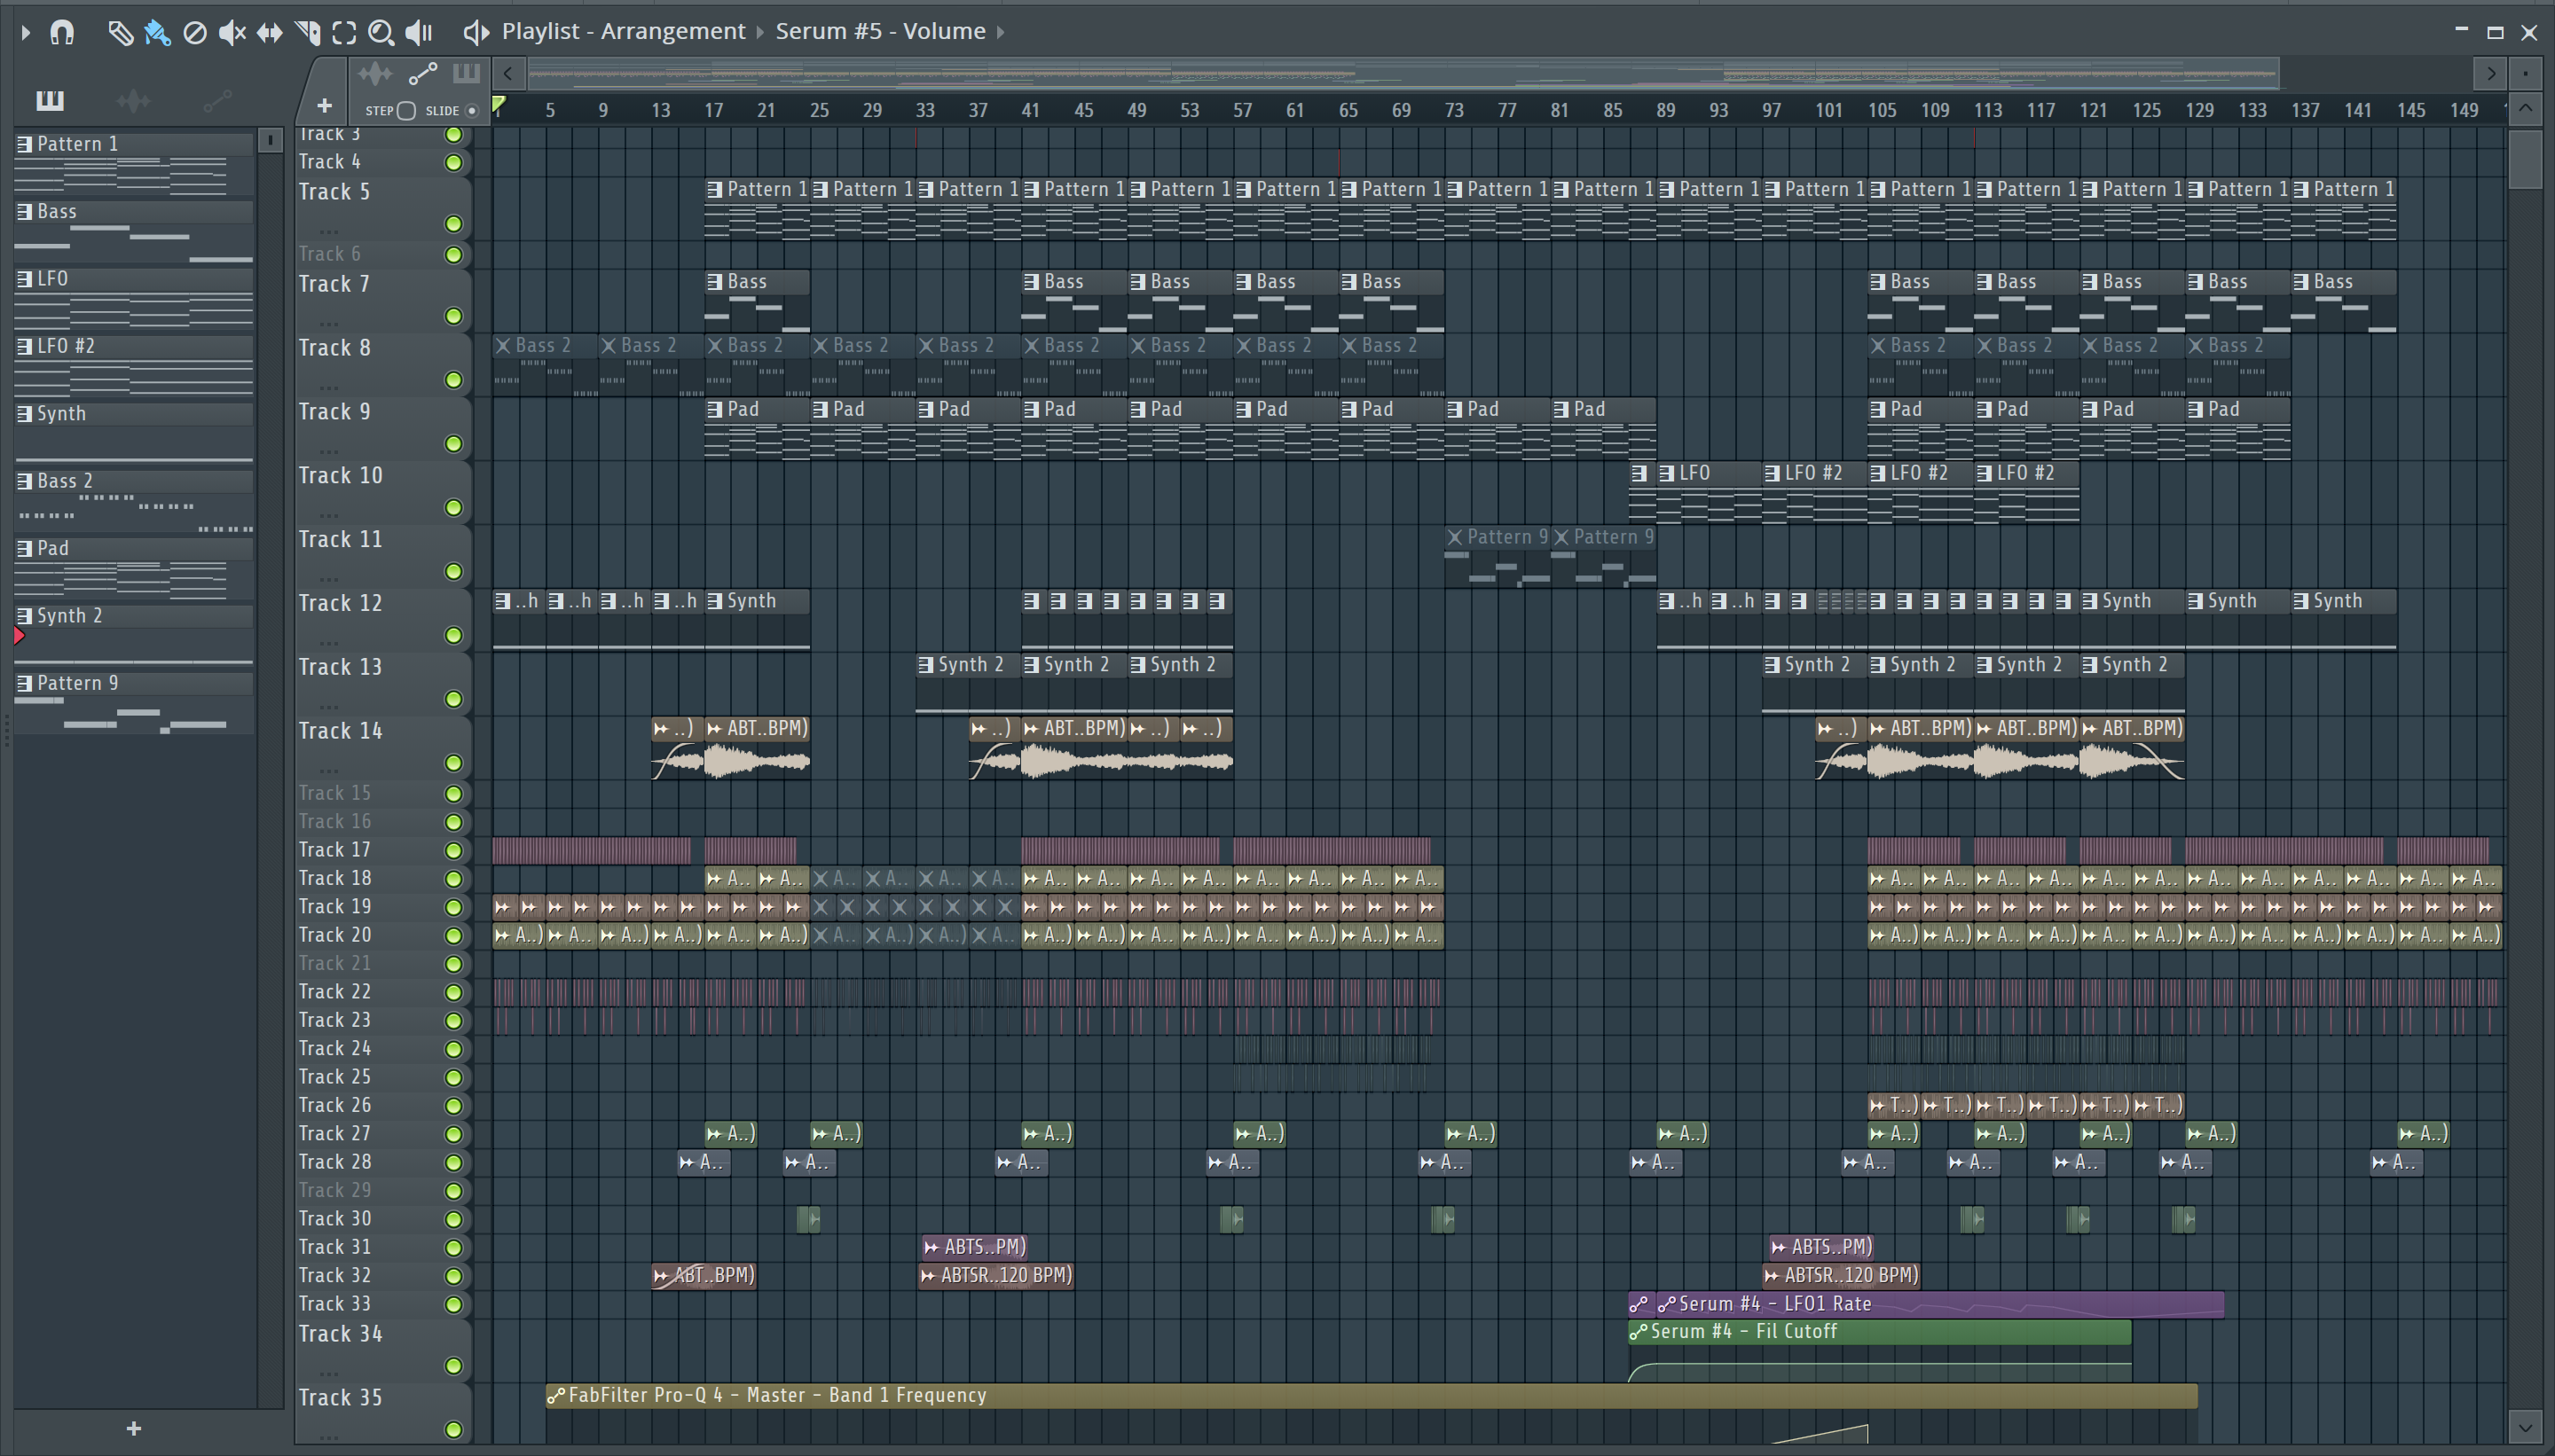Click the Track 9 header label
The image size is (2555, 1456).
pyautogui.click(x=334, y=411)
